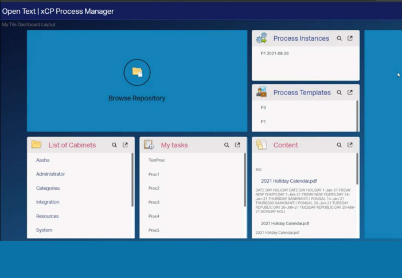Search within Process Instances tile
This screenshot has width=402, height=278.
click(339, 38)
